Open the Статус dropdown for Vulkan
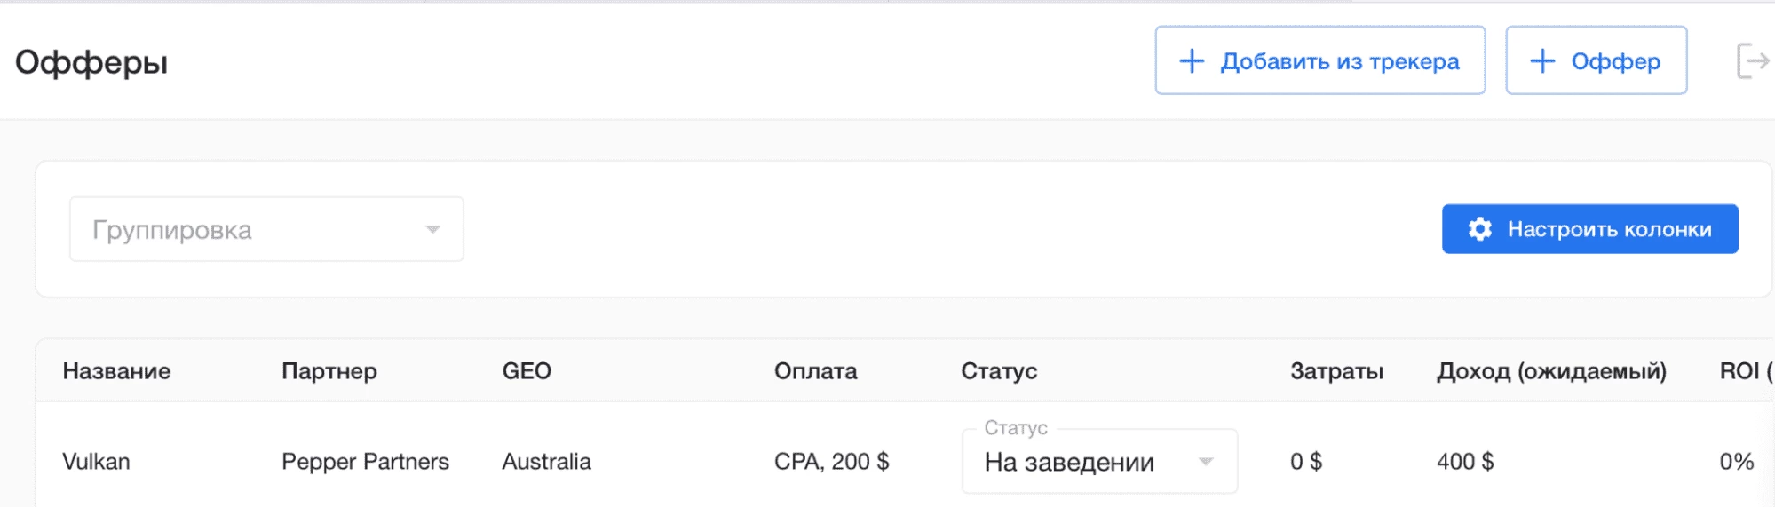The height and width of the screenshot is (508, 1775). click(1099, 461)
